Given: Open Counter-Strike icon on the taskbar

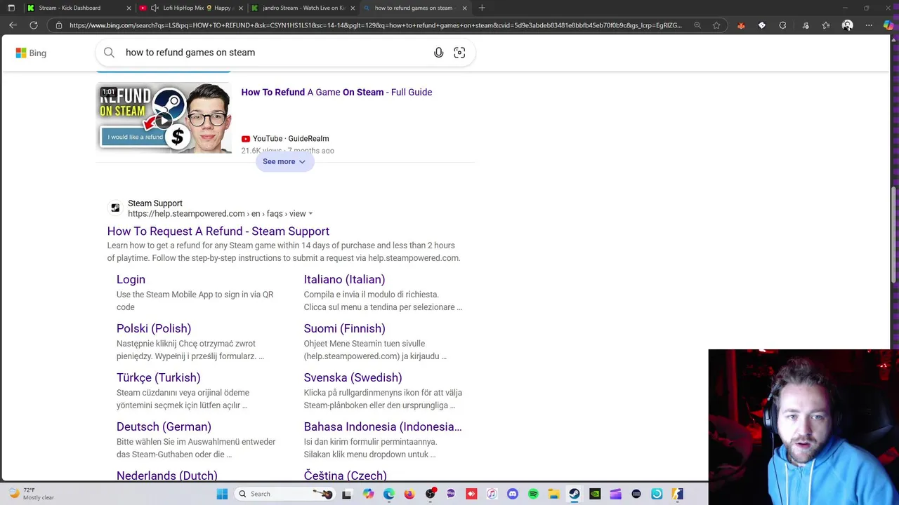Looking at the screenshot, I should [x=677, y=494].
